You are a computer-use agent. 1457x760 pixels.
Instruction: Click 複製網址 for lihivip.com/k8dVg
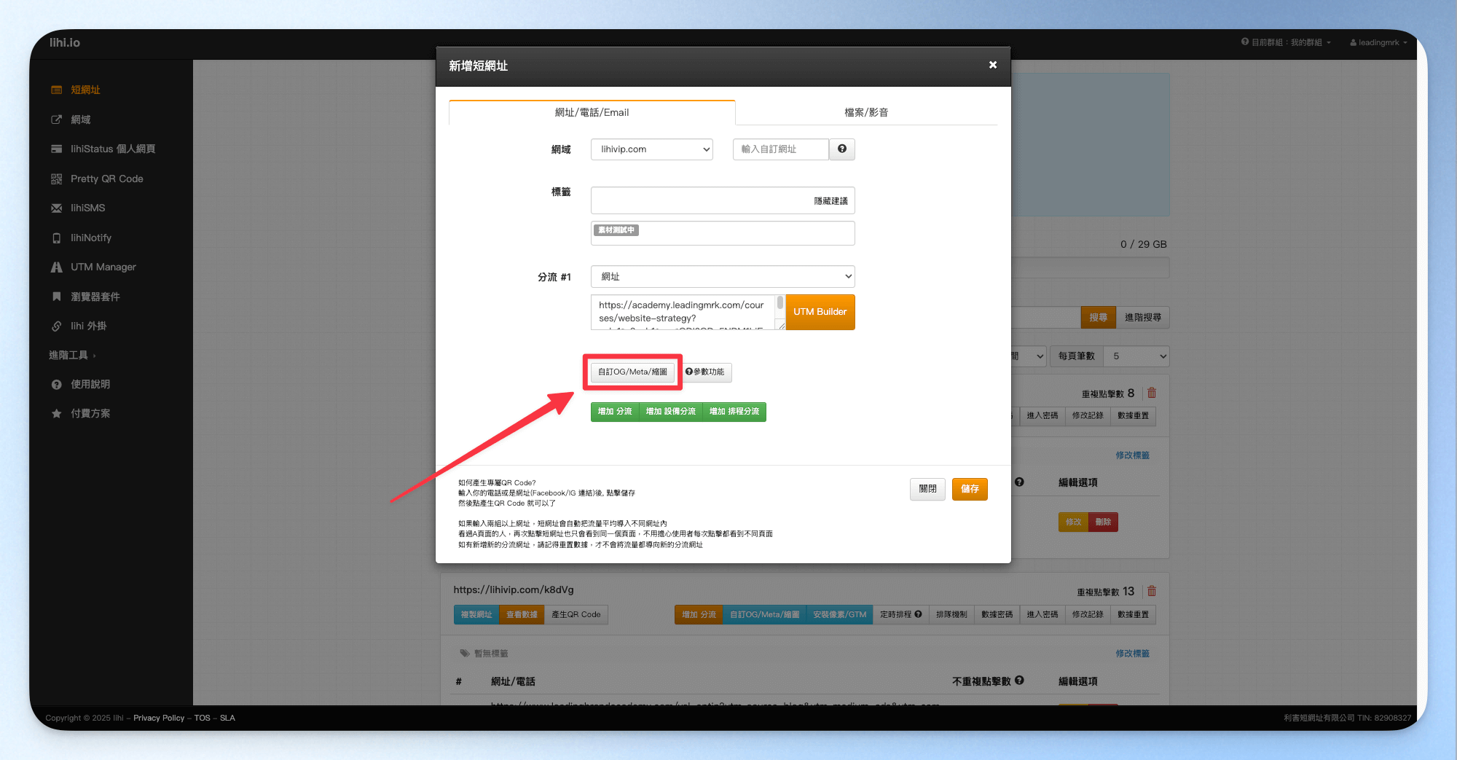[476, 615]
